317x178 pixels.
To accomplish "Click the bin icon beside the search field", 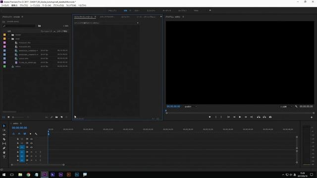I will pyautogui.click(x=40, y=26).
